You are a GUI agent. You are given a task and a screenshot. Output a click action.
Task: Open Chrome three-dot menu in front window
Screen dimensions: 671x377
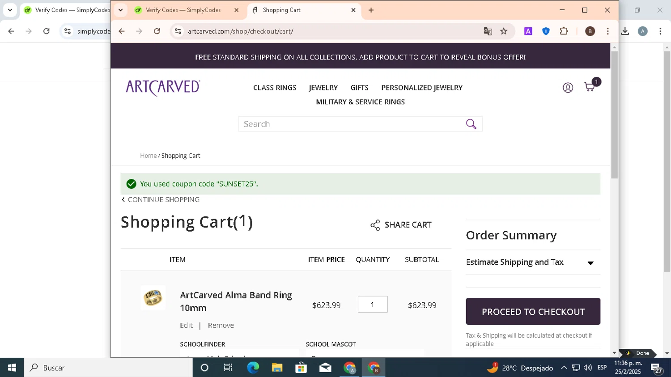click(x=607, y=31)
